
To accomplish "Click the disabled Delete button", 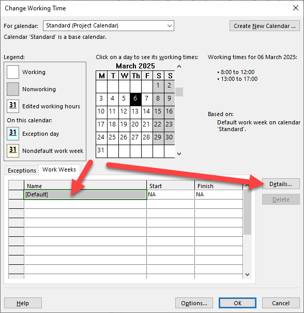I will 281,200.
